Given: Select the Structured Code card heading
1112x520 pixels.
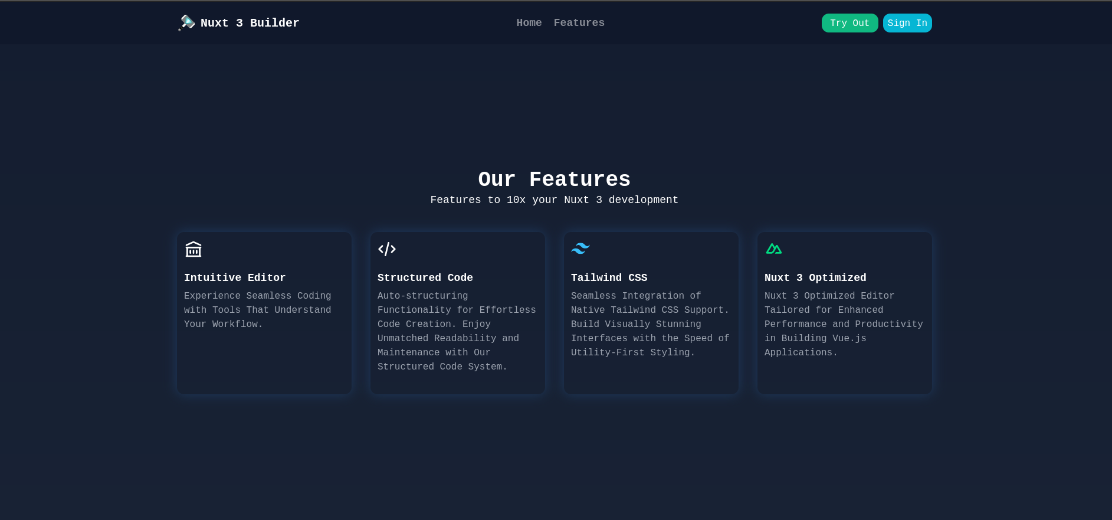Looking at the screenshot, I should click(x=425, y=277).
